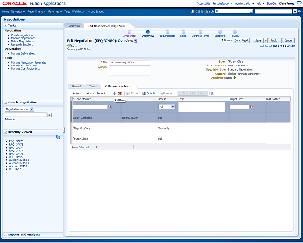Collapse the Tasks panel
This screenshot has height=243, width=303.
point(6,25)
